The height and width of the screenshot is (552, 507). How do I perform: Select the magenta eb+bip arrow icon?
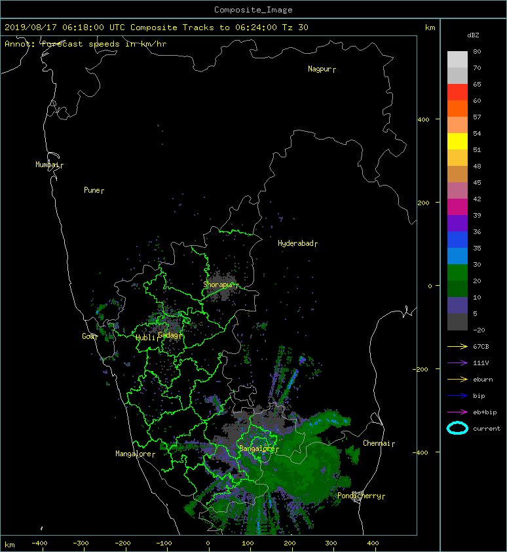457,412
